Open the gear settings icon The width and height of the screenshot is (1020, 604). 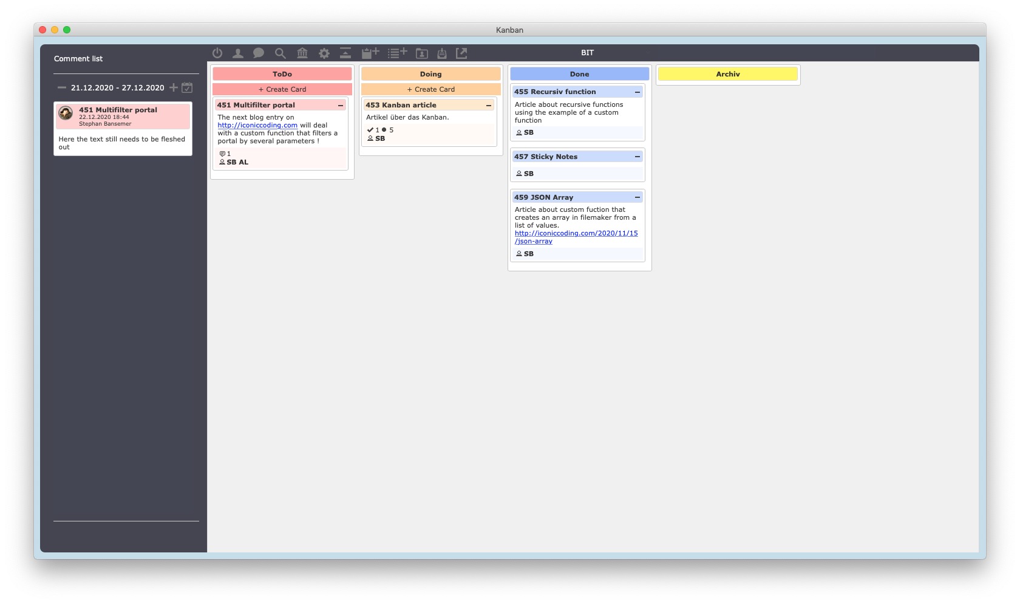324,53
